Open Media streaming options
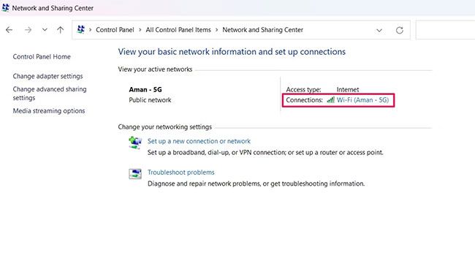475x269 pixels. (49, 111)
